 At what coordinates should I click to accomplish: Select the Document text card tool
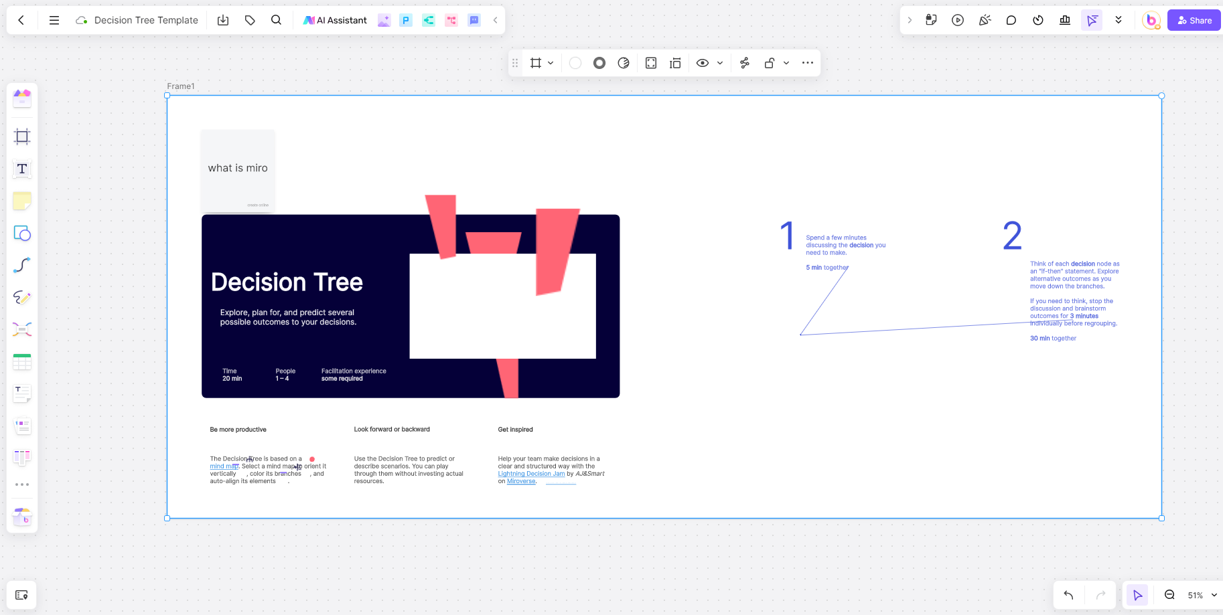[x=22, y=393]
